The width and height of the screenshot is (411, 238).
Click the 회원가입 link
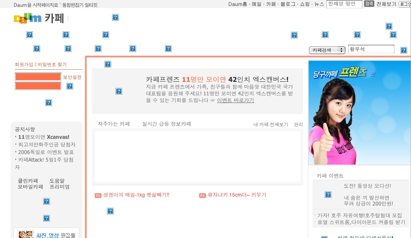pyautogui.click(x=24, y=64)
